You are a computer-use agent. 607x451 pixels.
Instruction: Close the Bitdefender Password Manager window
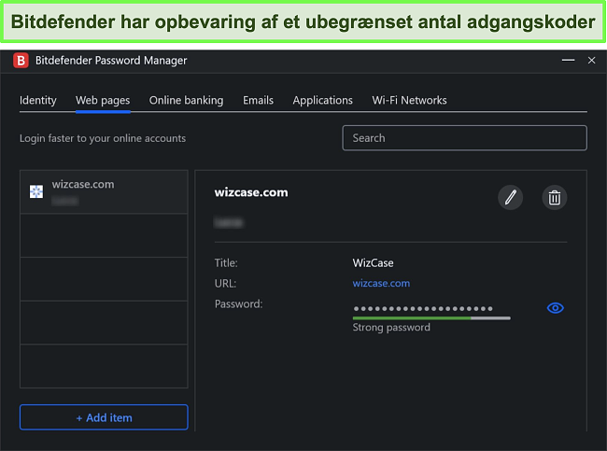(x=591, y=61)
